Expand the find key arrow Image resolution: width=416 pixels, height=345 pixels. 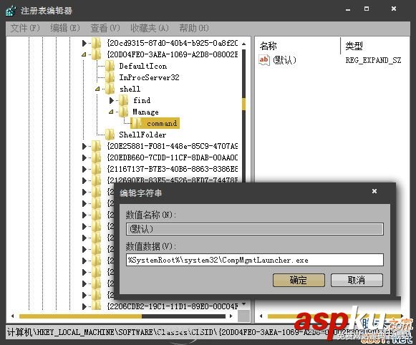112,100
